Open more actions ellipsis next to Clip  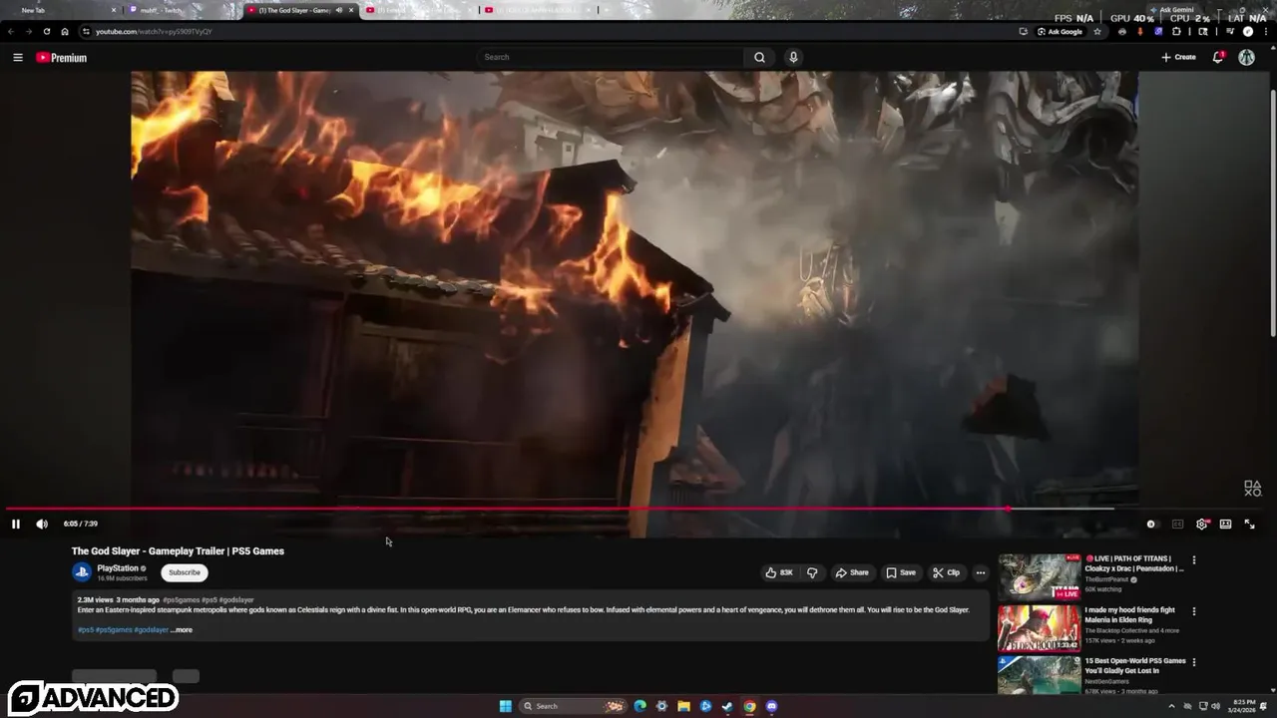coord(981,572)
